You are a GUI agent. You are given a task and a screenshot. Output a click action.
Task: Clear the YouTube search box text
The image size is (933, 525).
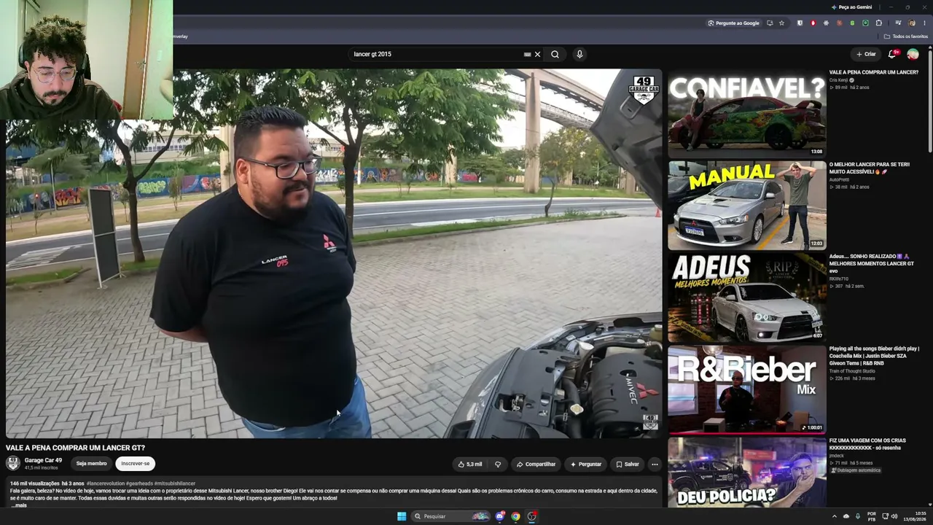click(537, 54)
